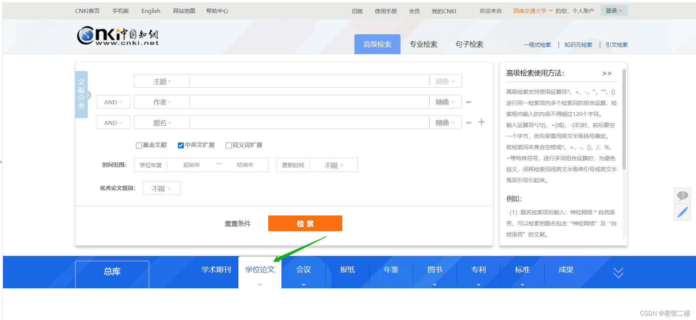Open the 更新时间 不限 dropdown
The height and width of the screenshot is (320, 696).
[x=334, y=165]
